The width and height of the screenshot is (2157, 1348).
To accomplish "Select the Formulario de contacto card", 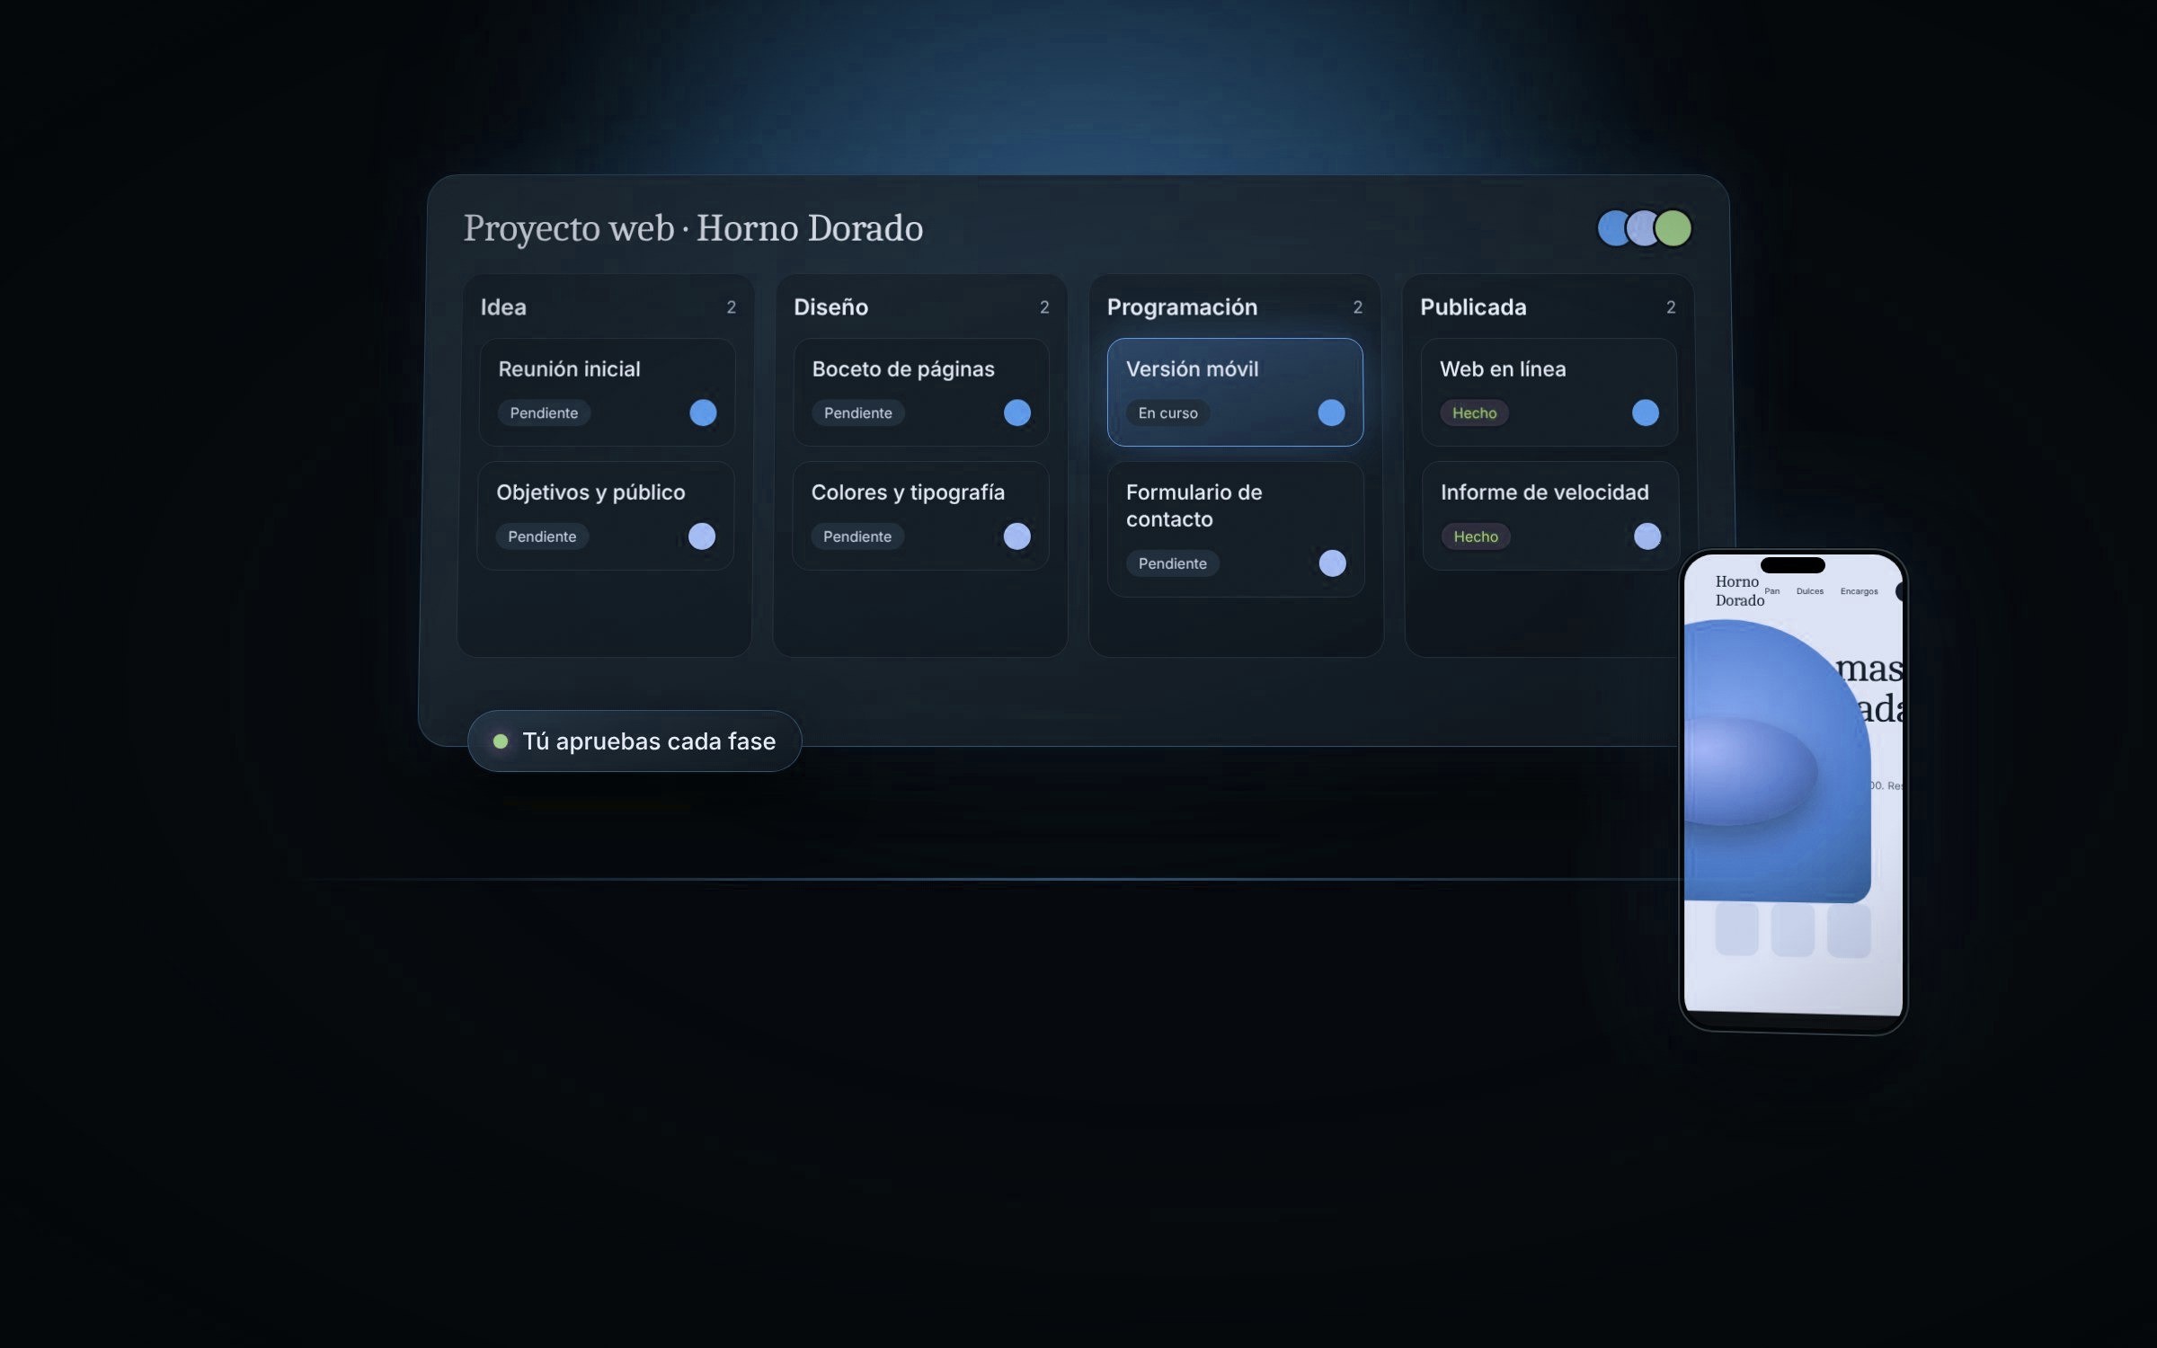I will click(x=1236, y=528).
